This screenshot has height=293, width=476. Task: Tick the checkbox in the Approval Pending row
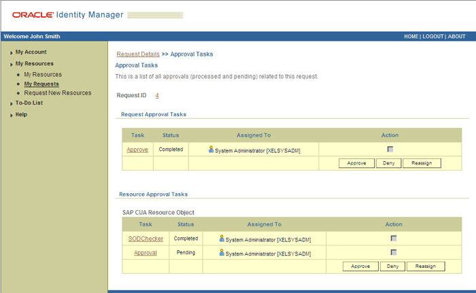(394, 252)
